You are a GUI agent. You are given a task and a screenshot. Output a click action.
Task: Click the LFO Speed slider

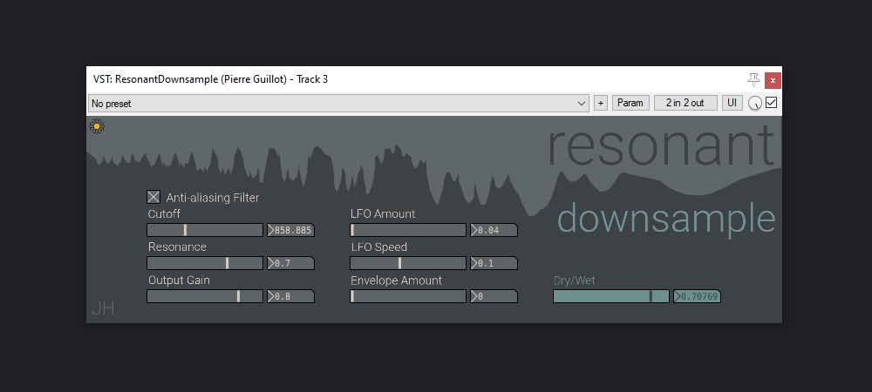pos(408,263)
